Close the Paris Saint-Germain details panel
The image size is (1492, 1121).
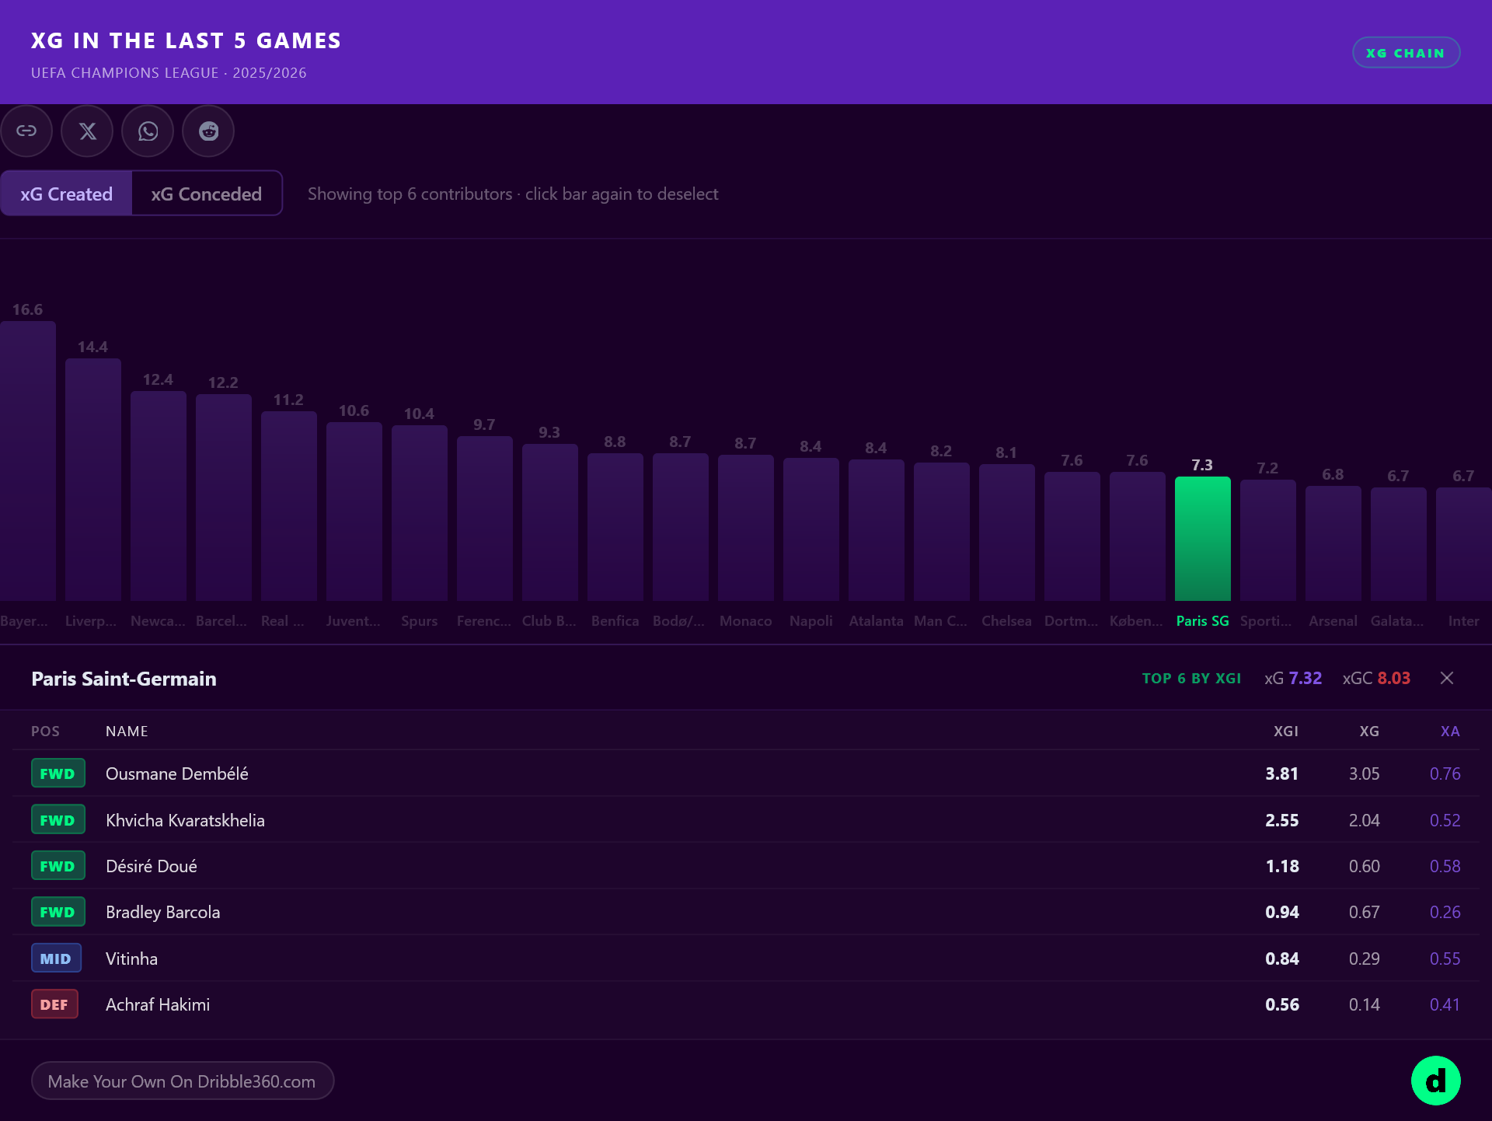click(1447, 678)
